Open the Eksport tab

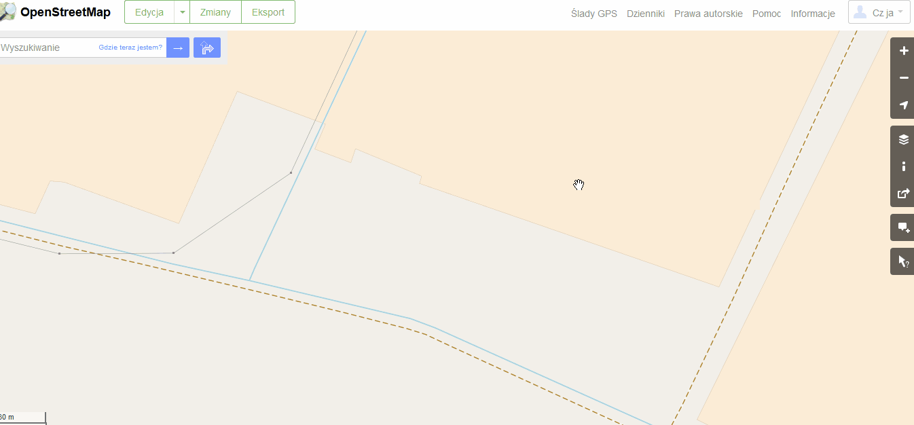268,12
